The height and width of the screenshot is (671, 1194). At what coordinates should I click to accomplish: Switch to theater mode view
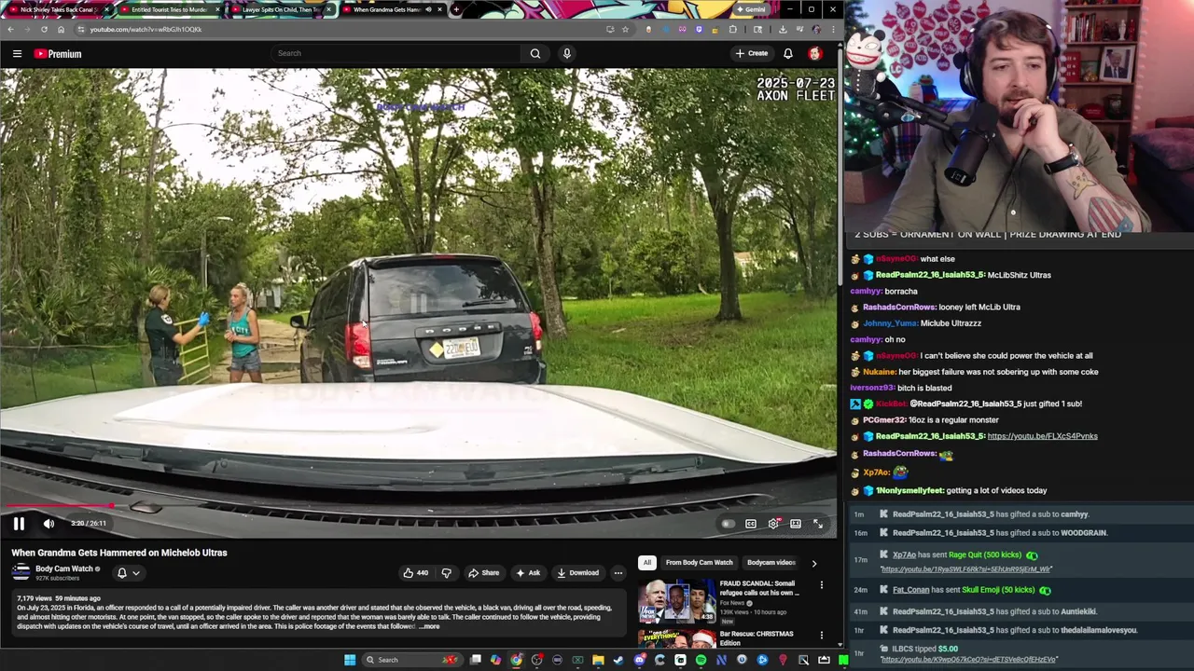tap(796, 524)
